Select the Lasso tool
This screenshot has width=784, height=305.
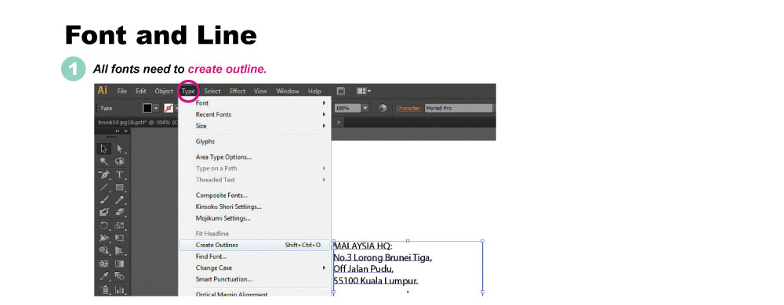click(120, 161)
